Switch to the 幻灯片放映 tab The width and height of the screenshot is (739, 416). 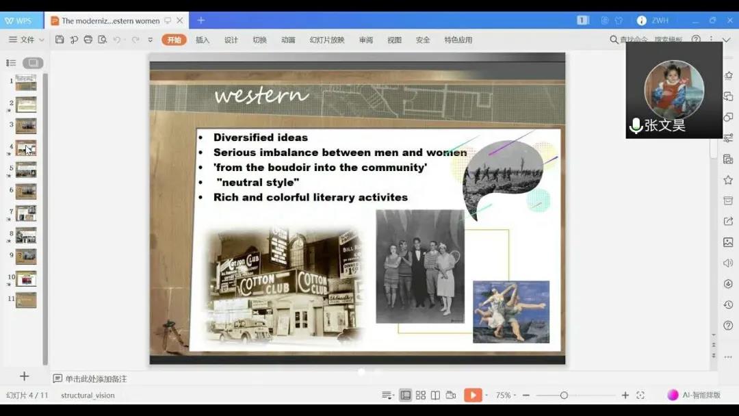coord(327,40)
